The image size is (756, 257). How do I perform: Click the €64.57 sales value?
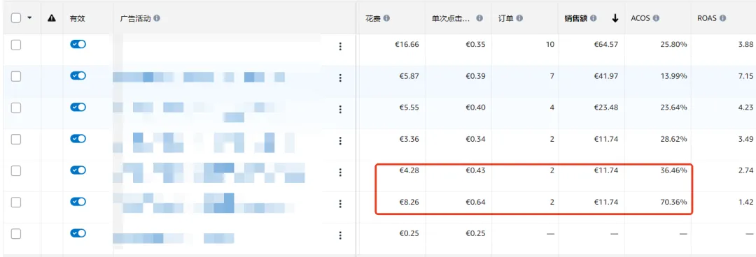[x=606, y=44]
